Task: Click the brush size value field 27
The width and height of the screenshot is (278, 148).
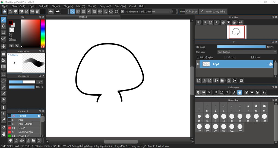Action: coord(40,82)
